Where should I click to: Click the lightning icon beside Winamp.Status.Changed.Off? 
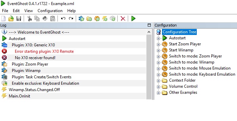[x=4, y=90]
